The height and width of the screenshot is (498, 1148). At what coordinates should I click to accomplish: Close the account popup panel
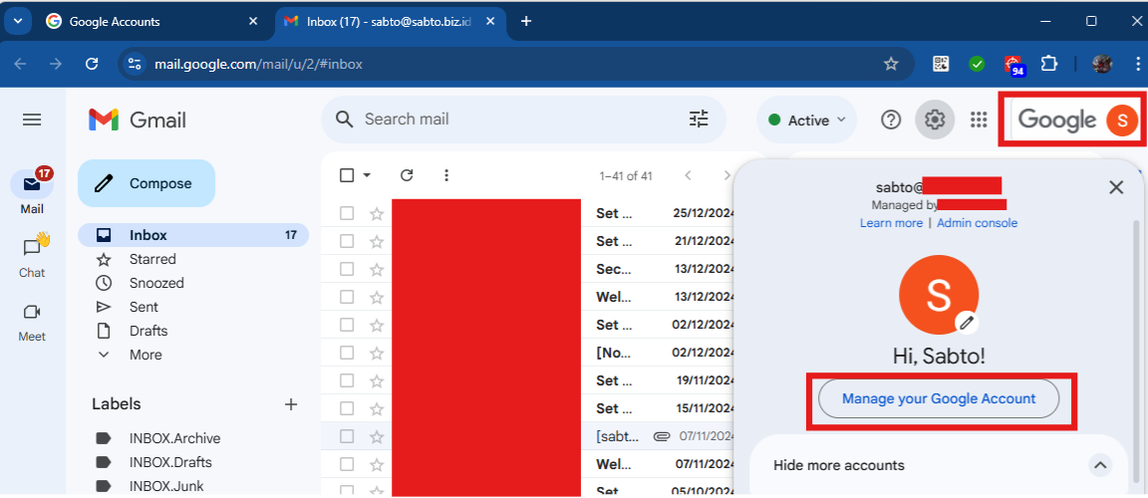point(1116,187)
